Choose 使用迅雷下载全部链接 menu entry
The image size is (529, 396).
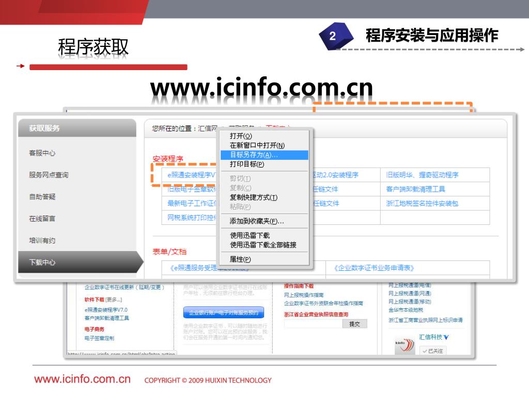coord(264,245)
